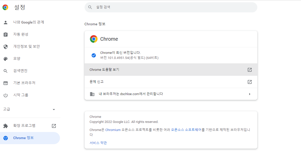The height and width of the screenshot is (152, 301).
Task: Open the 서비스 약관 link
Action: click(98, 143)
